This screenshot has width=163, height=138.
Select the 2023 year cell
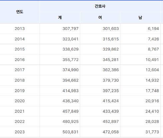(20, 132)
